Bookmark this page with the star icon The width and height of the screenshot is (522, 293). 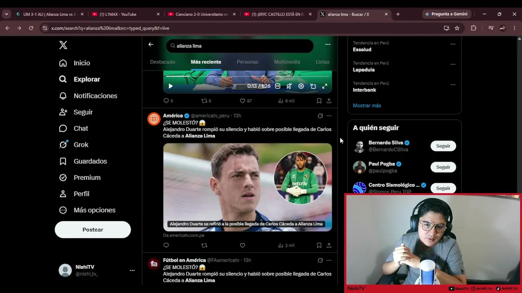coord(457,28)
